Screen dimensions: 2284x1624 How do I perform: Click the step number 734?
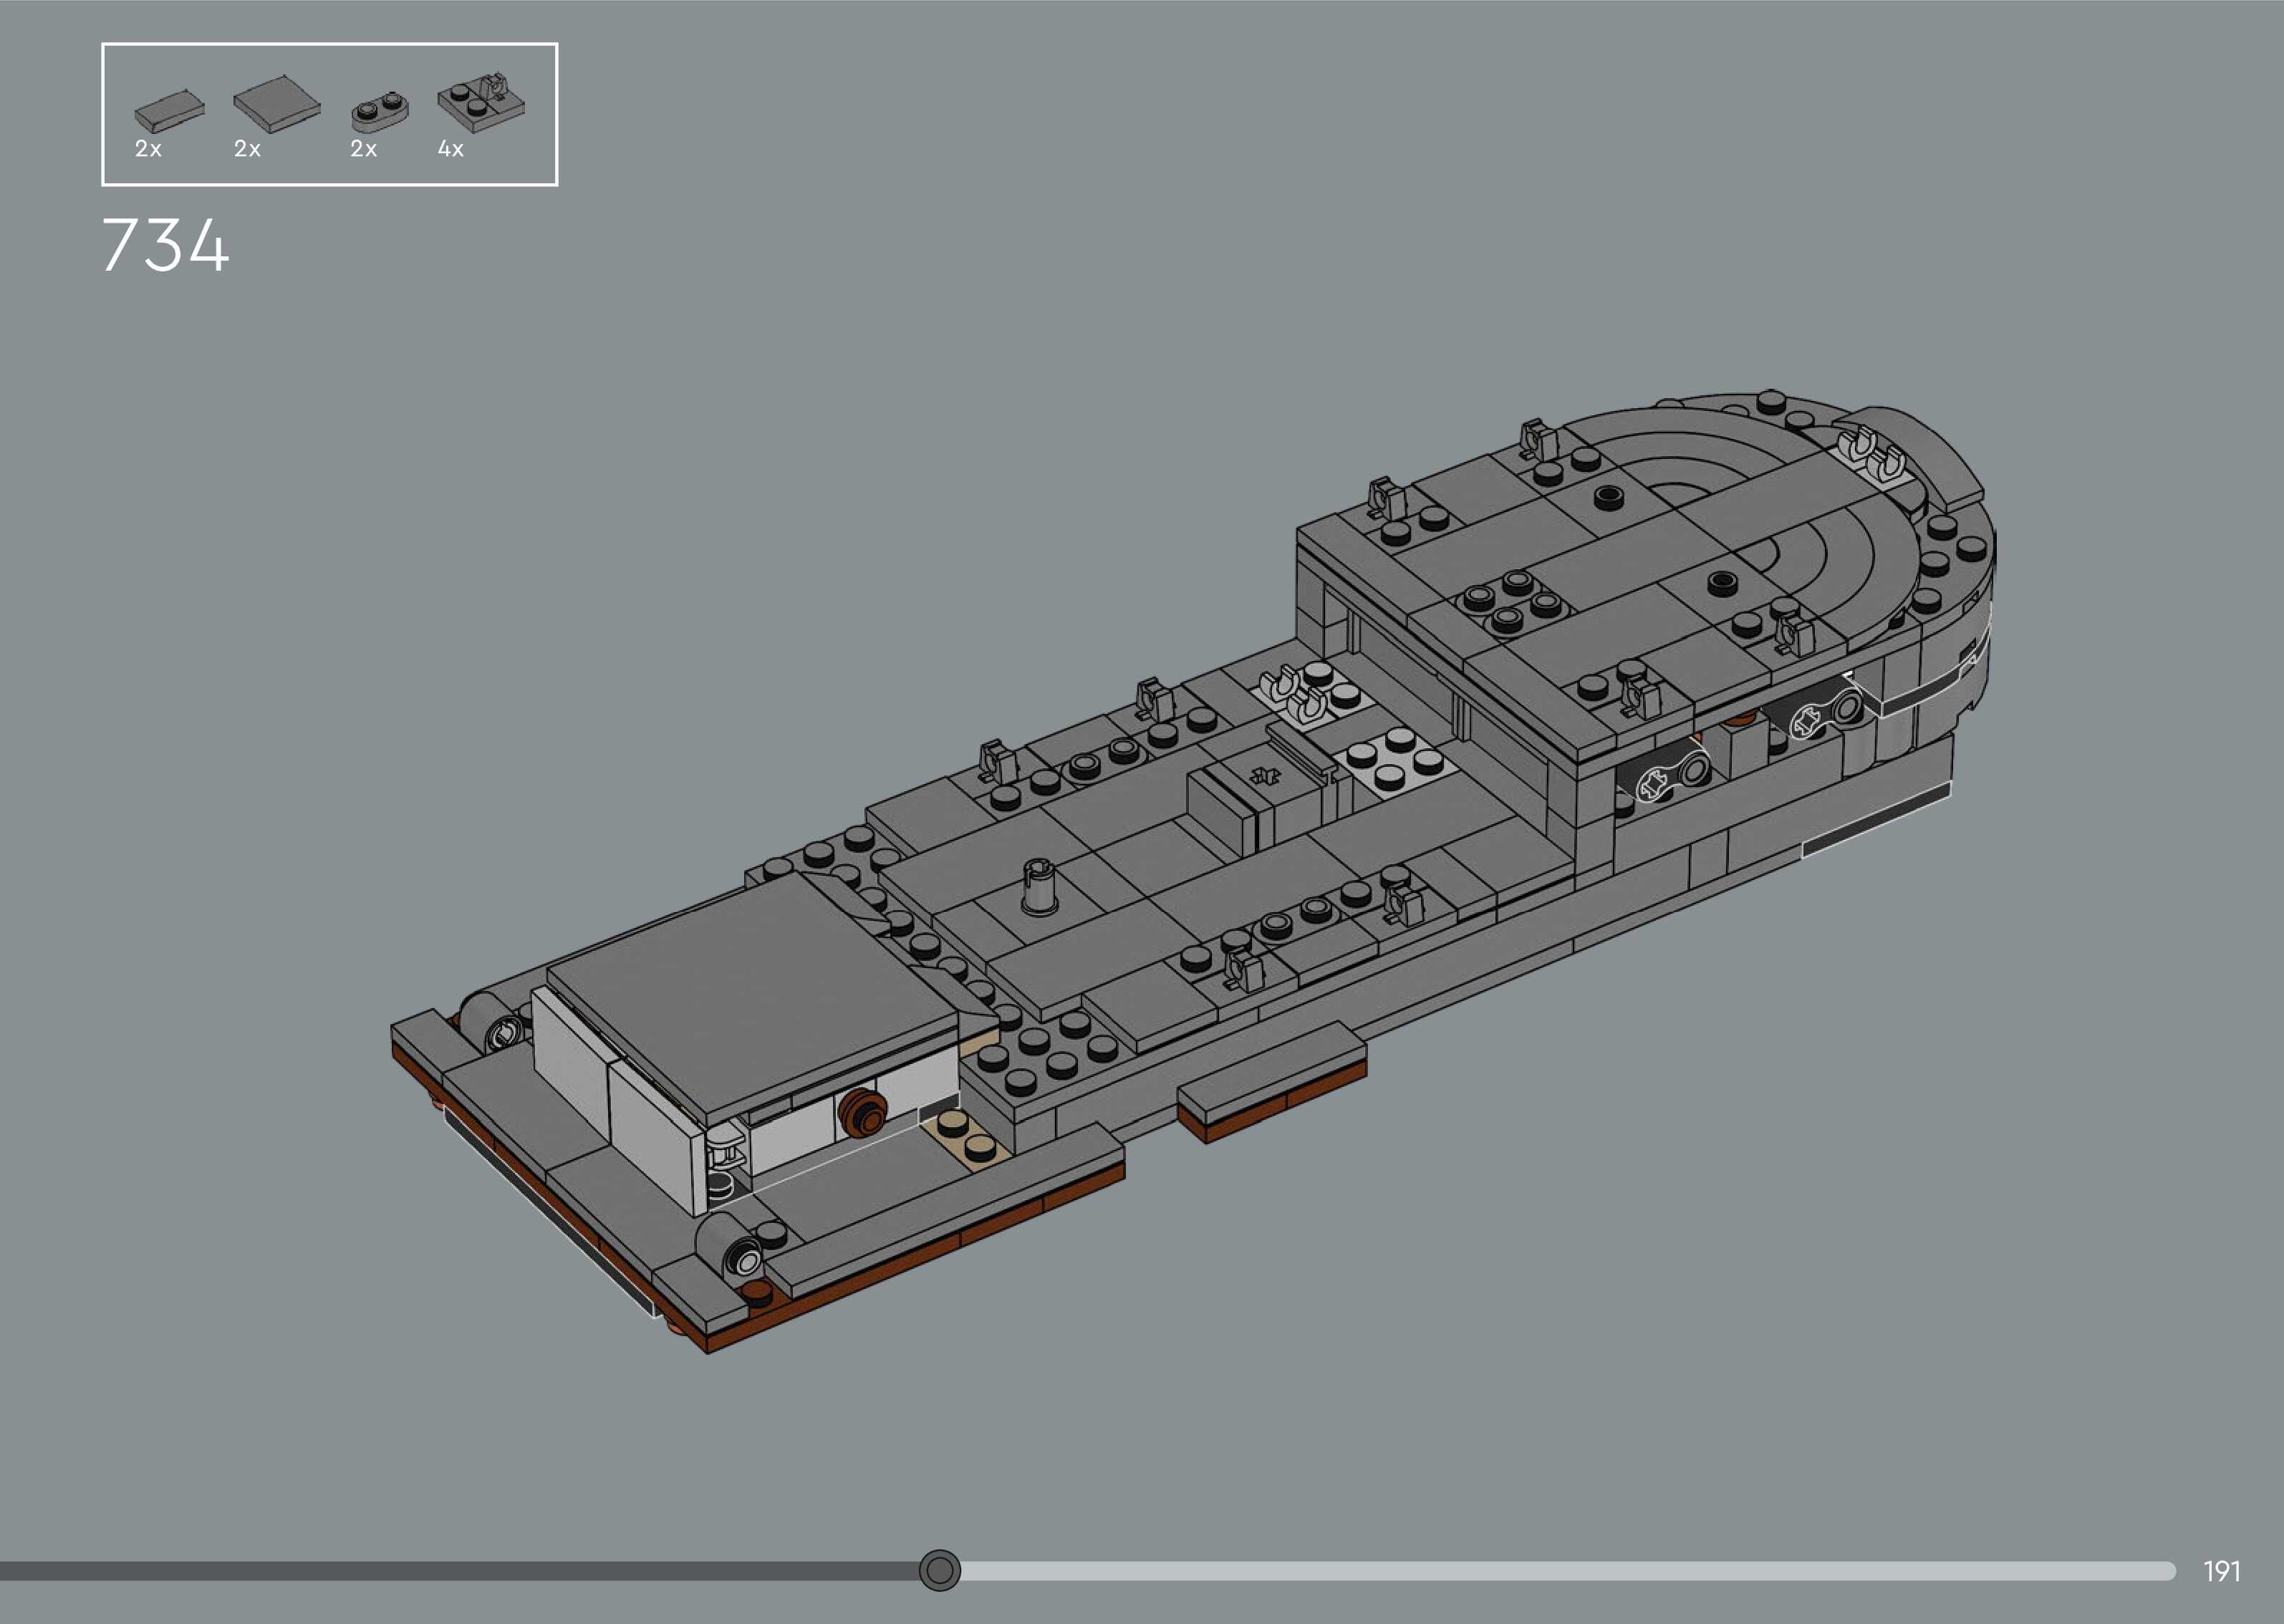[x=165, y=246]
